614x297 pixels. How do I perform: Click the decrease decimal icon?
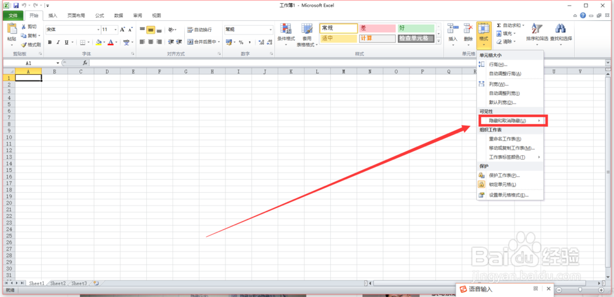[270, 42]
